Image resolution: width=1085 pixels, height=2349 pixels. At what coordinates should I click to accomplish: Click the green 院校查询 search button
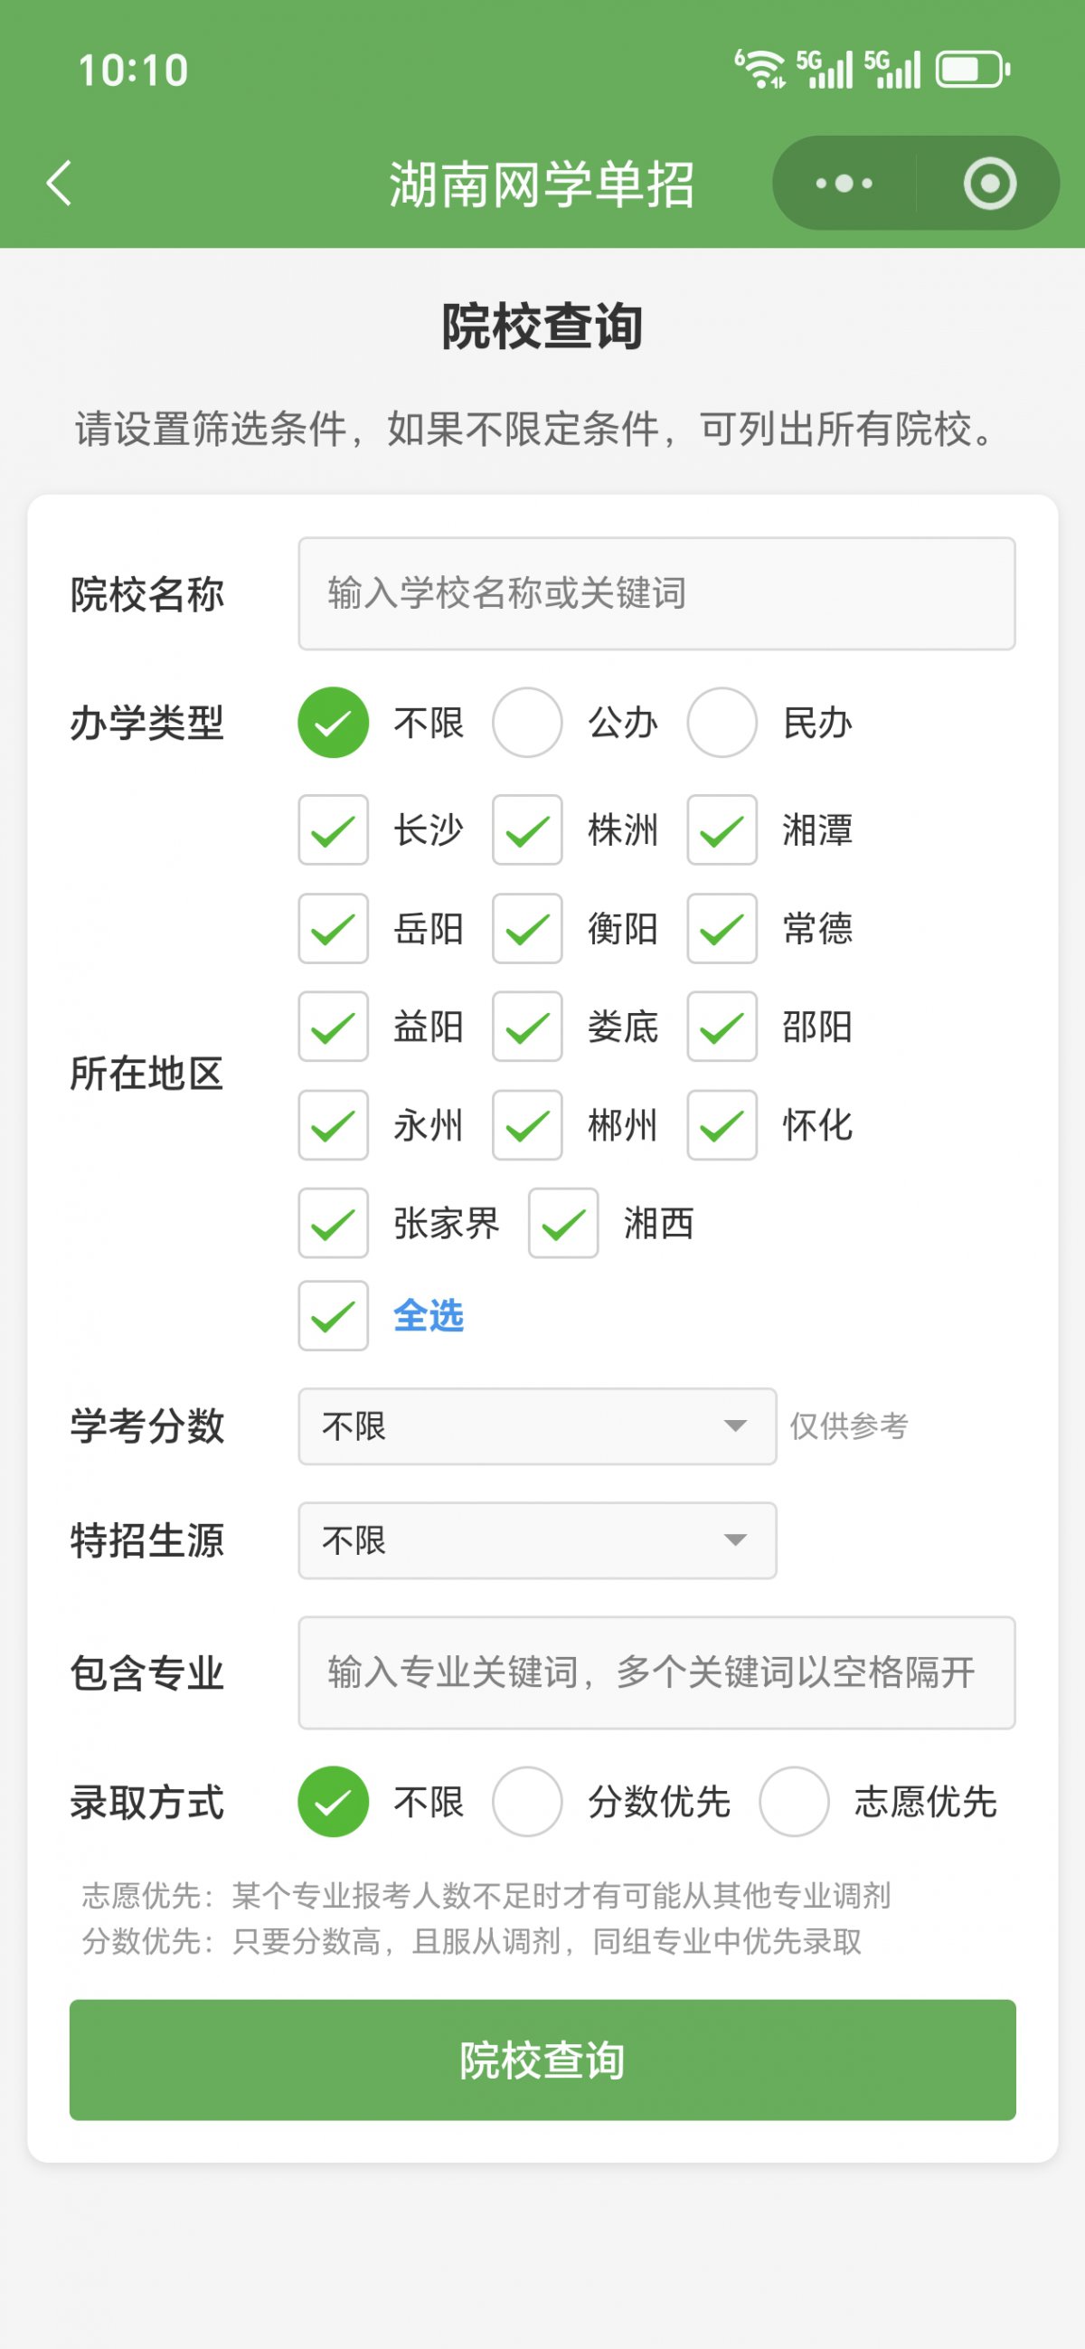(542, 2060)
